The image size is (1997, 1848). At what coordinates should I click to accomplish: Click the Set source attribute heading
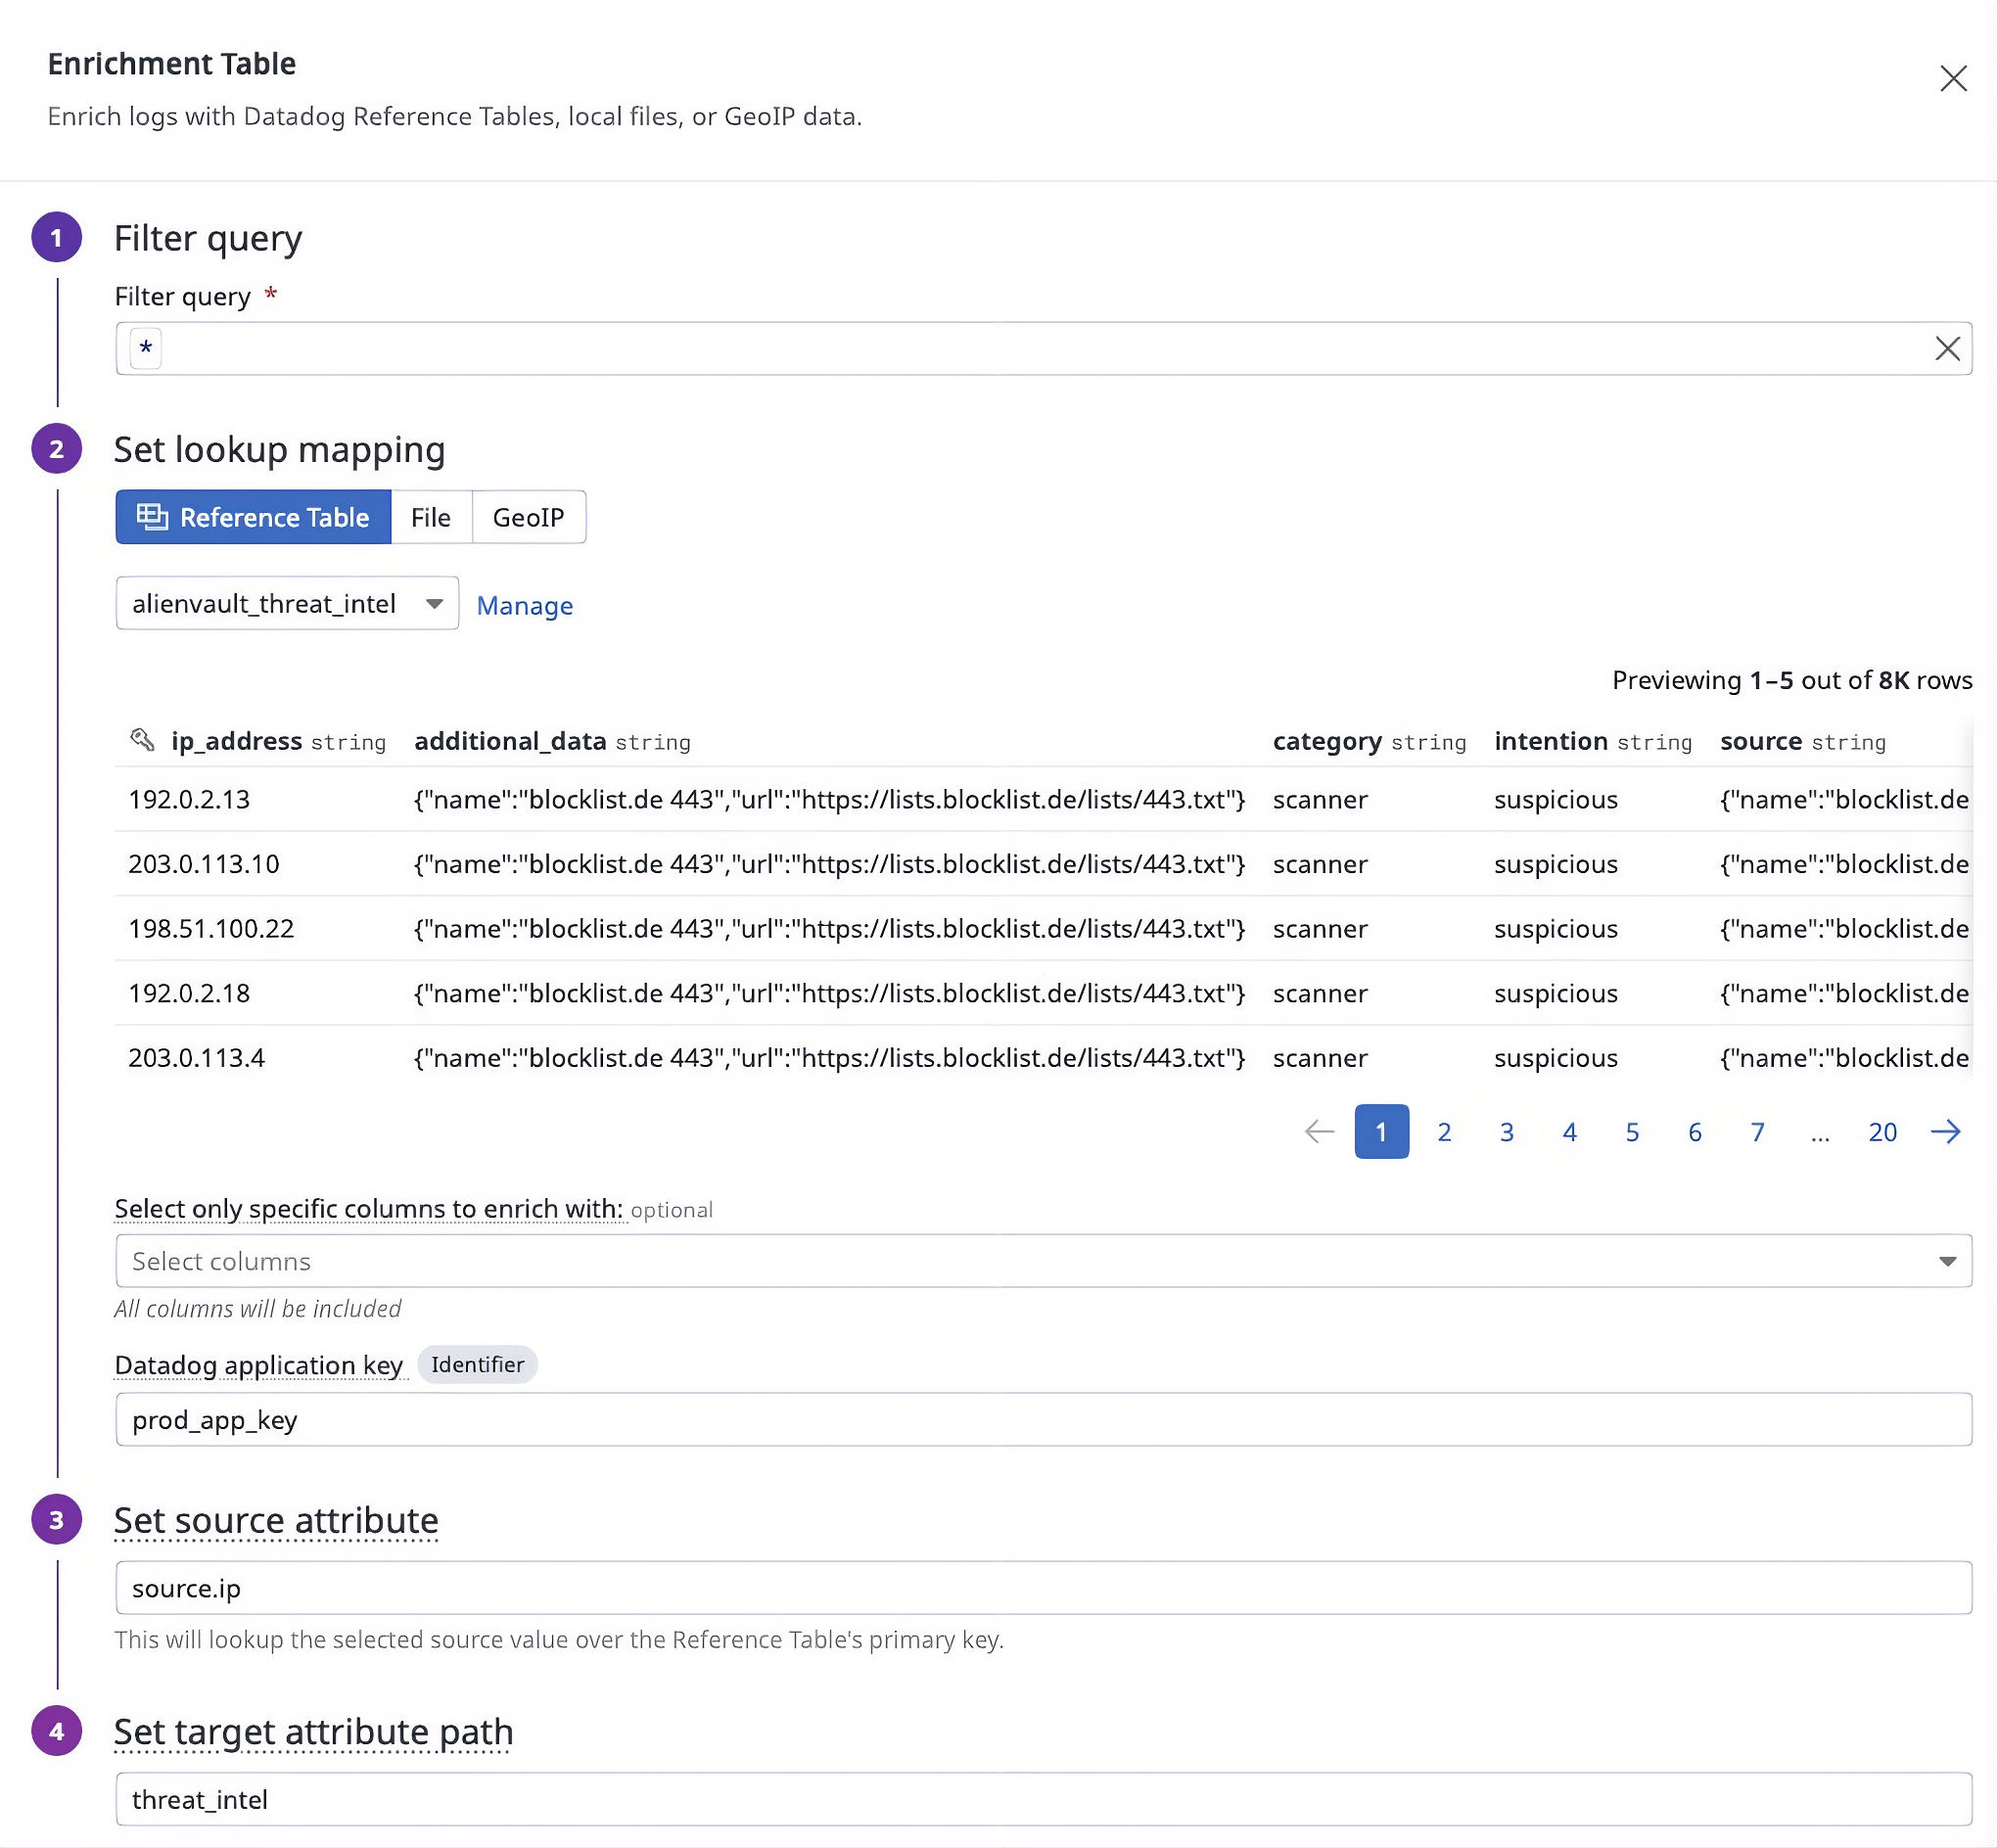(x=276, y=1520)
